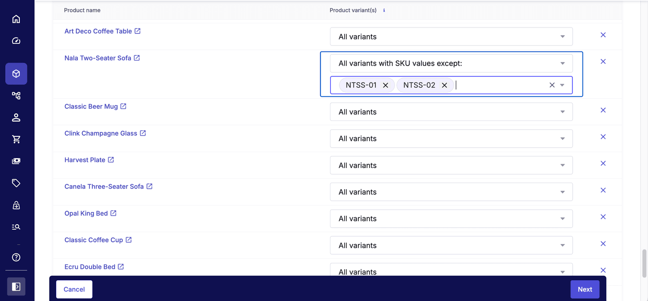Open the locked bag security icon
Viewport: 648px width, 301px height.
click(16, 205)
